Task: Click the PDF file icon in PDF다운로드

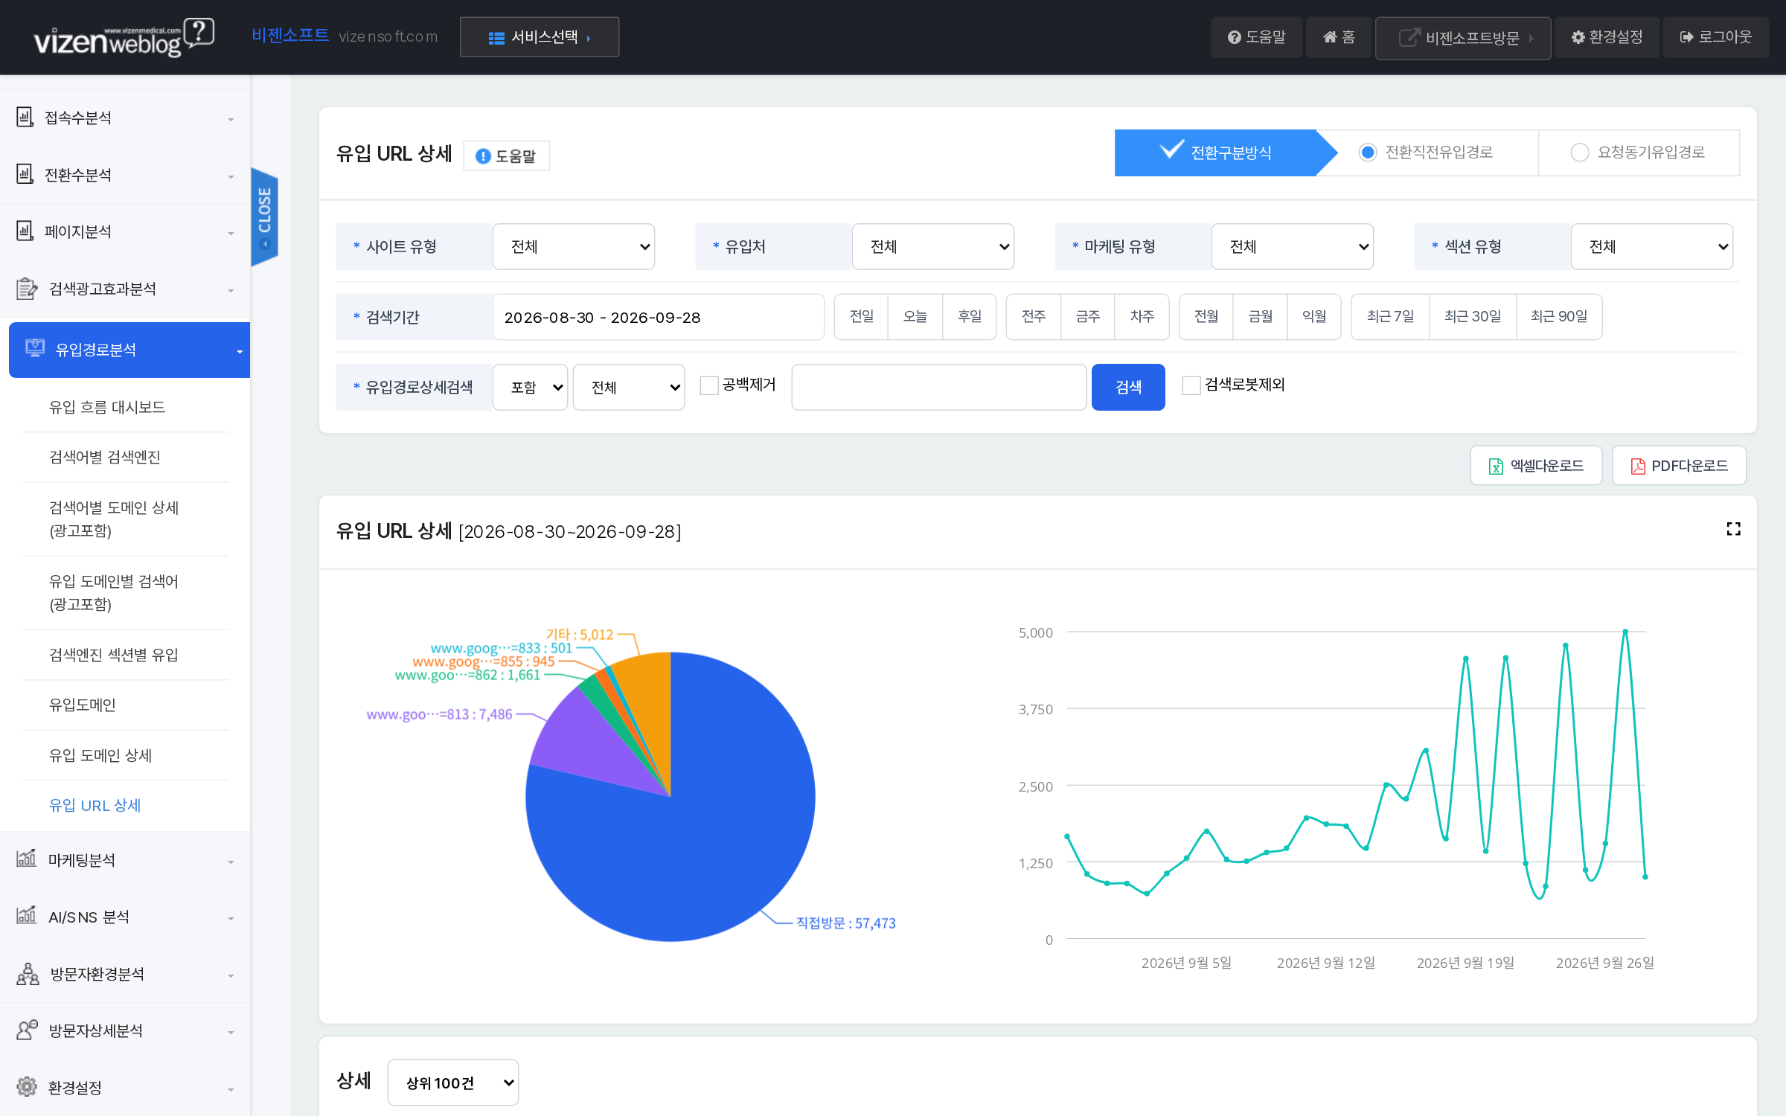Action: [1638, 466]
